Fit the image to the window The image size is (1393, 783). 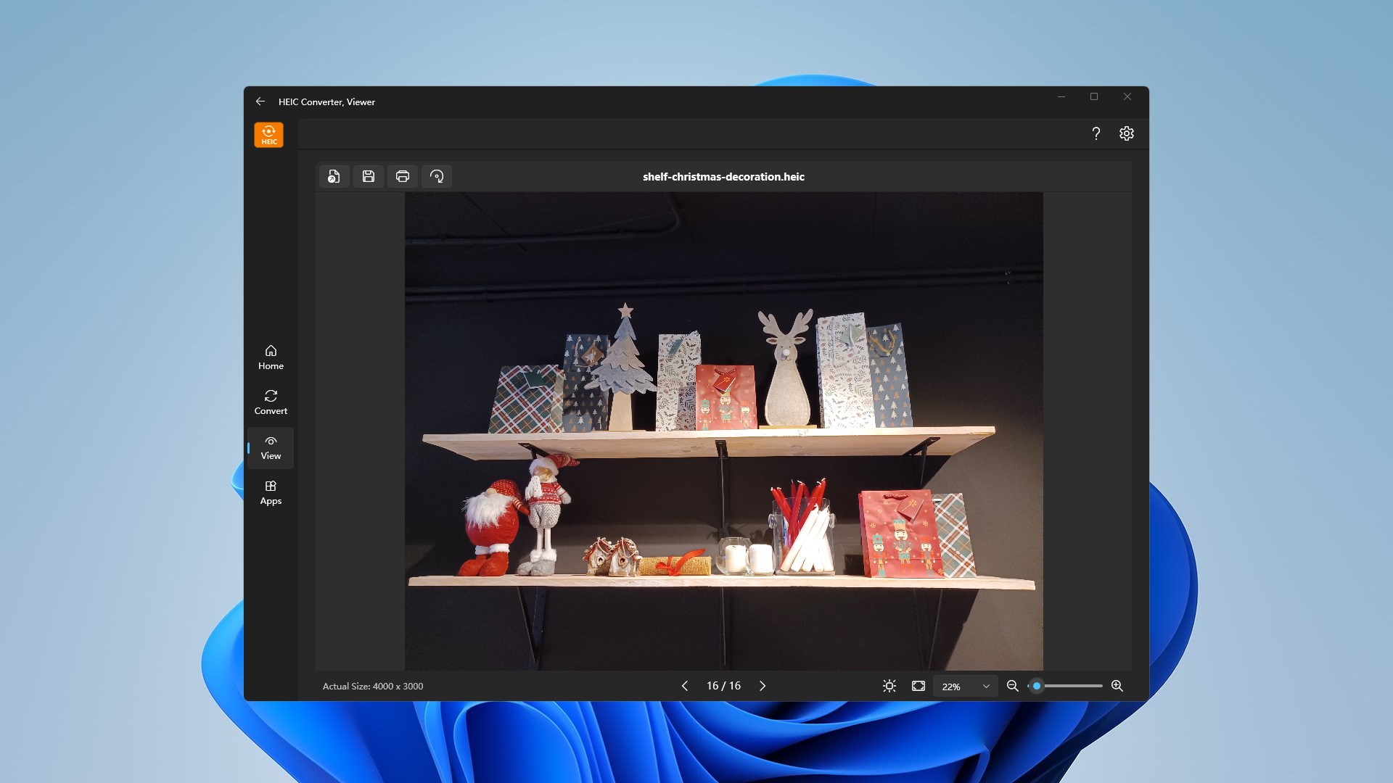(x=919, y=686)
